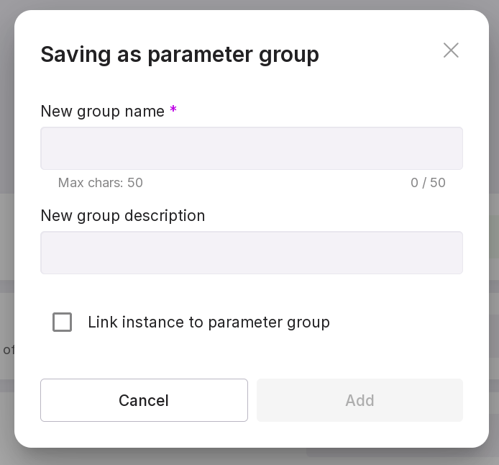Image resolution: width=499 pixels, height=465 pixels.
Task: Click the "Saving as parameter group" dialog title
Action: 180,54
